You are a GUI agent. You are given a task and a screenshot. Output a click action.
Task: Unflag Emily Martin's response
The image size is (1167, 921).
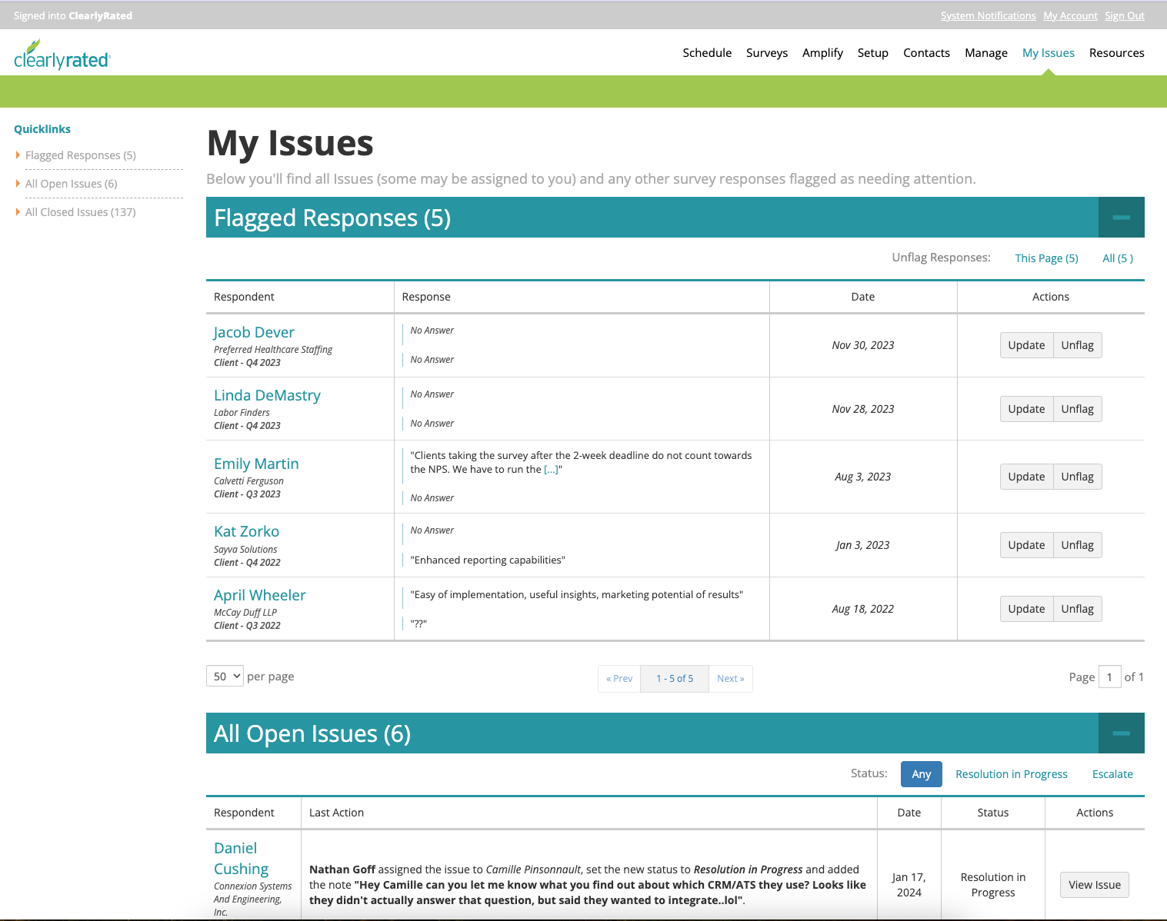point(1078,477)
